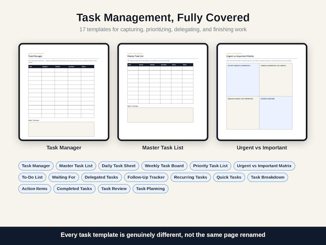Select the Weekly Task Board tag
This screenshot has width=326, height=245.
click(x=164, y=166)
